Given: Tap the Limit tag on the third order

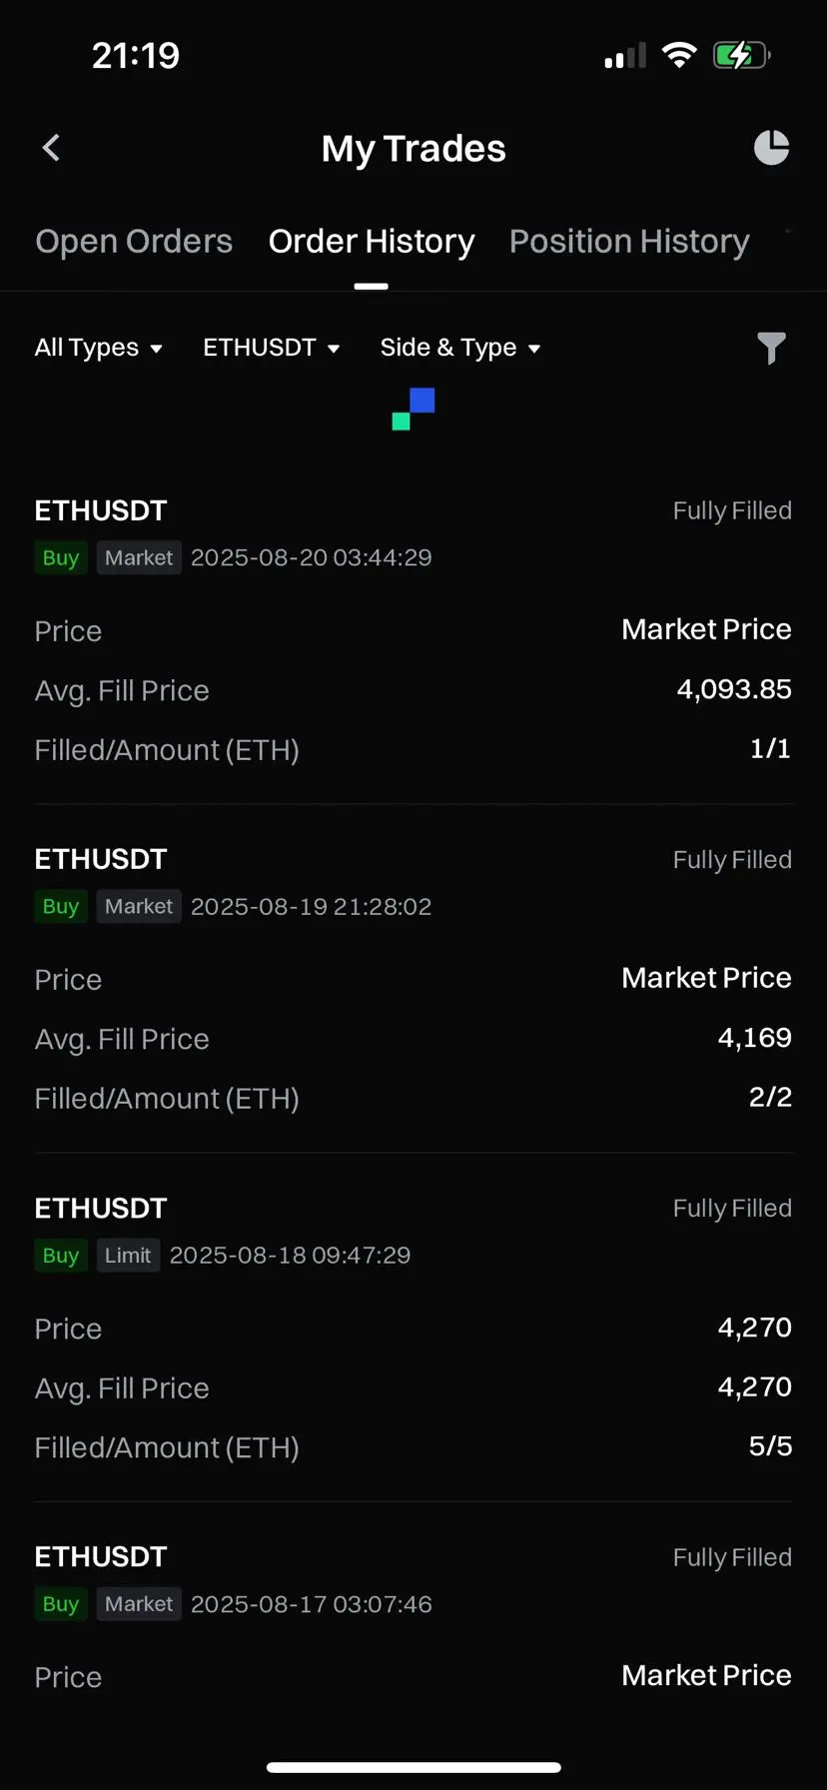Looking at the screenshot, I should (128, 1256).
